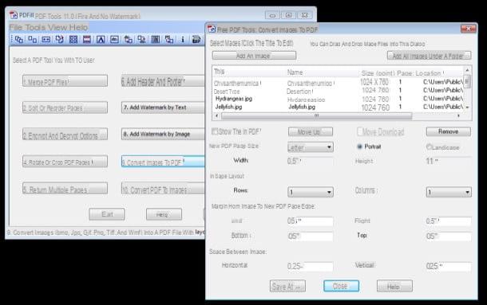Choose the Rotate or Crop Pages toolbar icon
The image size is (487, 305).
(60, 39)
